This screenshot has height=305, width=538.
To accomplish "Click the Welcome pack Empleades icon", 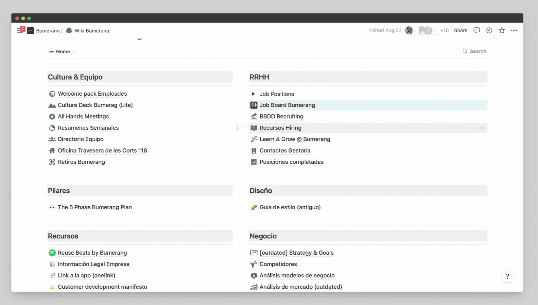I will (x=52, y=94).
